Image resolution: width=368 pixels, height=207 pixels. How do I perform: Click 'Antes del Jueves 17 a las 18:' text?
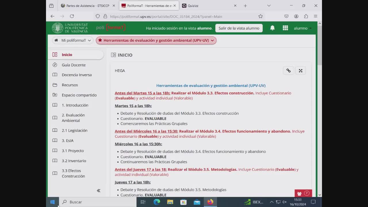(x=141, y=170)
